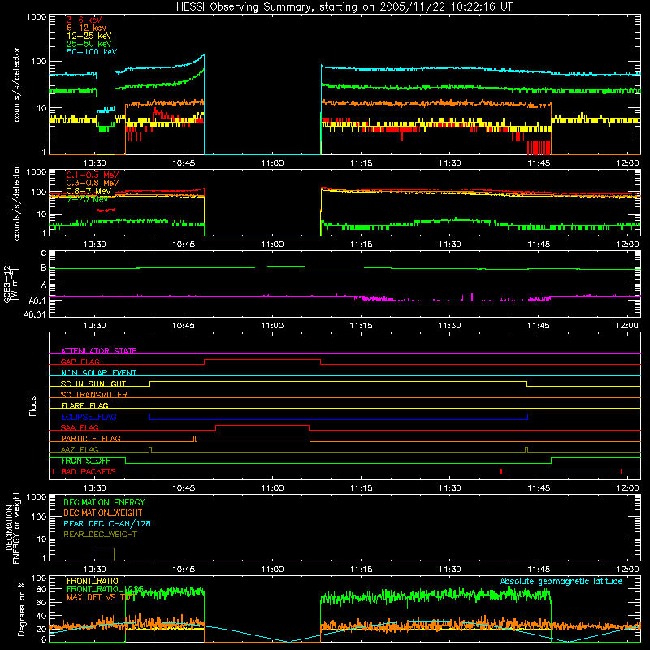Click the DECIMATION_WEIGHT legend label

point(103,513)
